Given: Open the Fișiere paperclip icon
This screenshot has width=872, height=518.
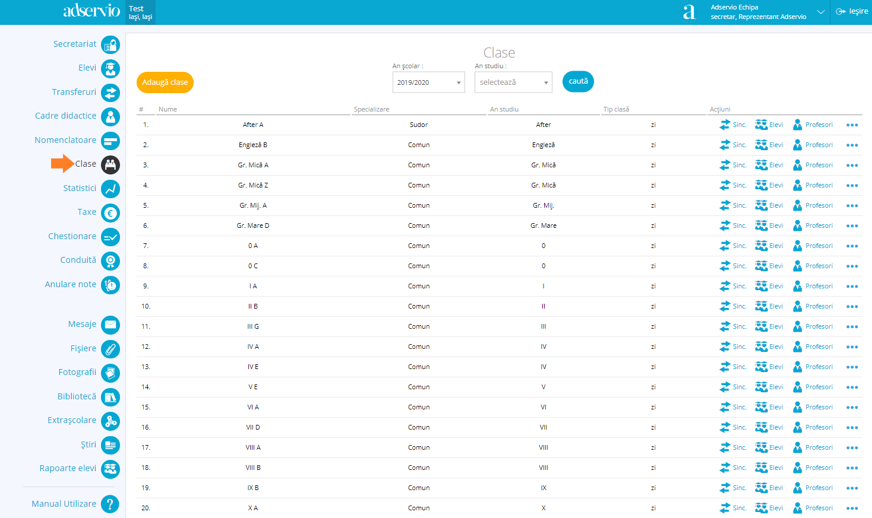Looking at the screenshot, I should point(110,349).
